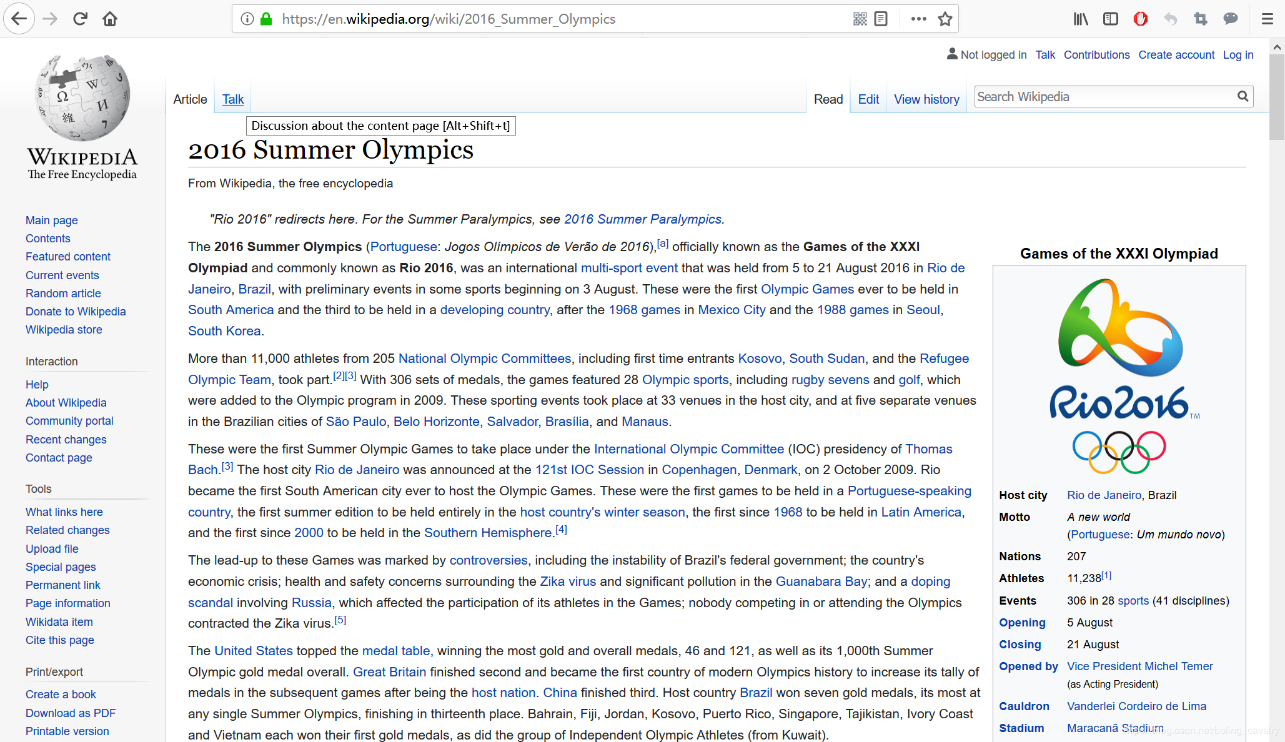
Task: Go to browser home page icon
Action: coord(110,19)
